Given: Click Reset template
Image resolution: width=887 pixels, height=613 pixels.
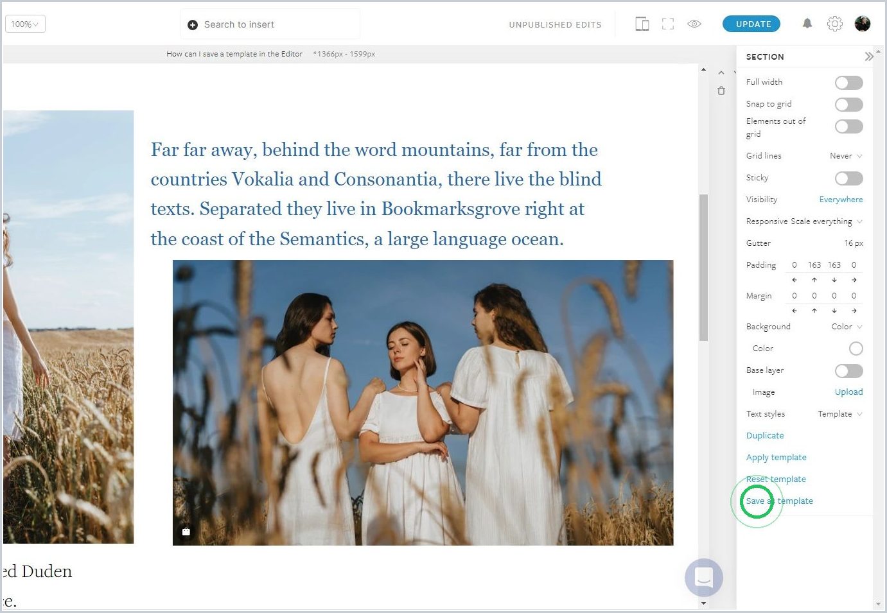Looking at the screenshot, I should (776, 479).
